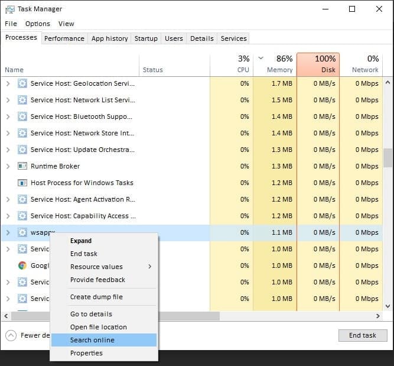Click the gear icon for Agent Activation Runtime

(22, 199)
